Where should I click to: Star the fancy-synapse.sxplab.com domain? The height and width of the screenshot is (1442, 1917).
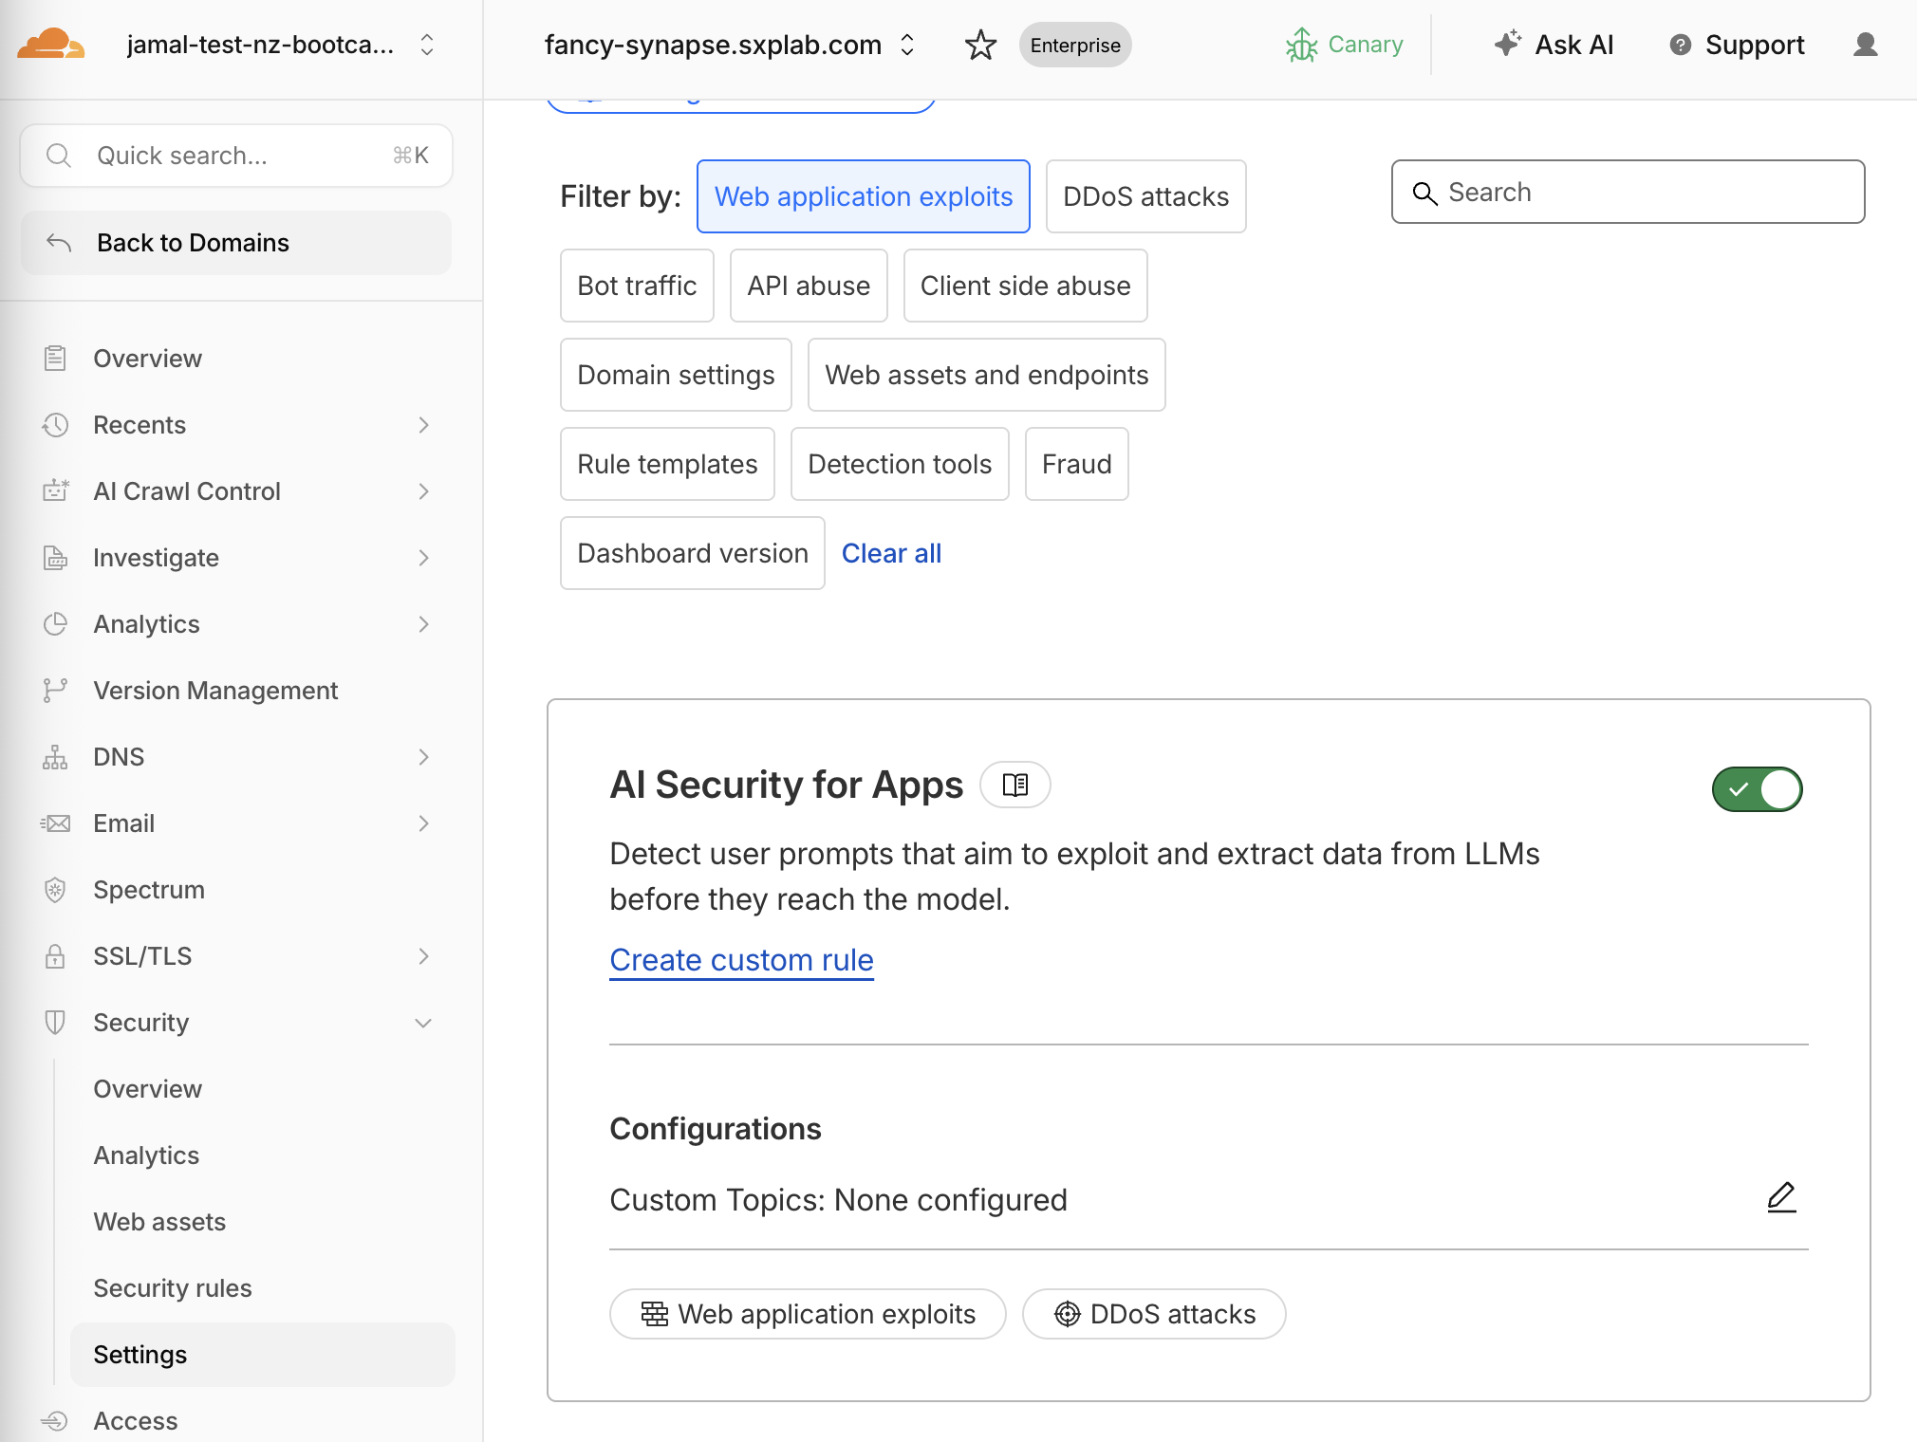coord(980,45)
